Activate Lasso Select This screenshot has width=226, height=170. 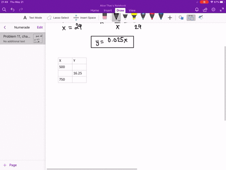tap(58, 17)
